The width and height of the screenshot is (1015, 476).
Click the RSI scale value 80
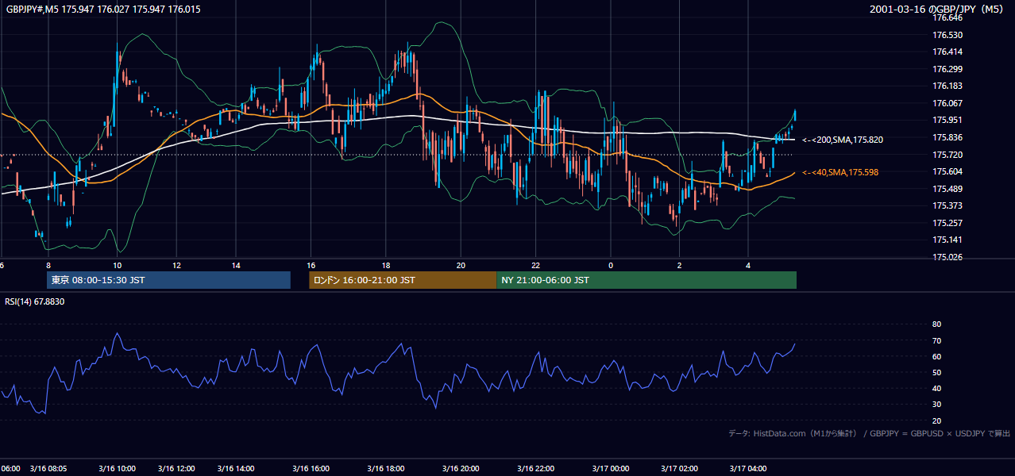click(x=936, y=324)
